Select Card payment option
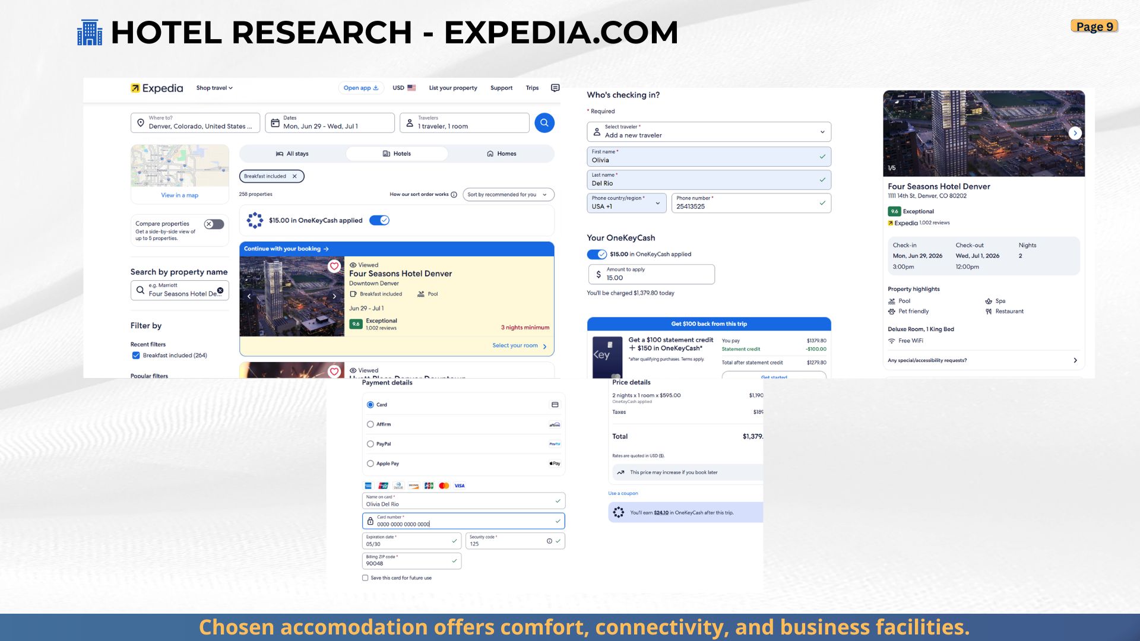Viewport: 1140px width, 641px height. pos(370,405)
